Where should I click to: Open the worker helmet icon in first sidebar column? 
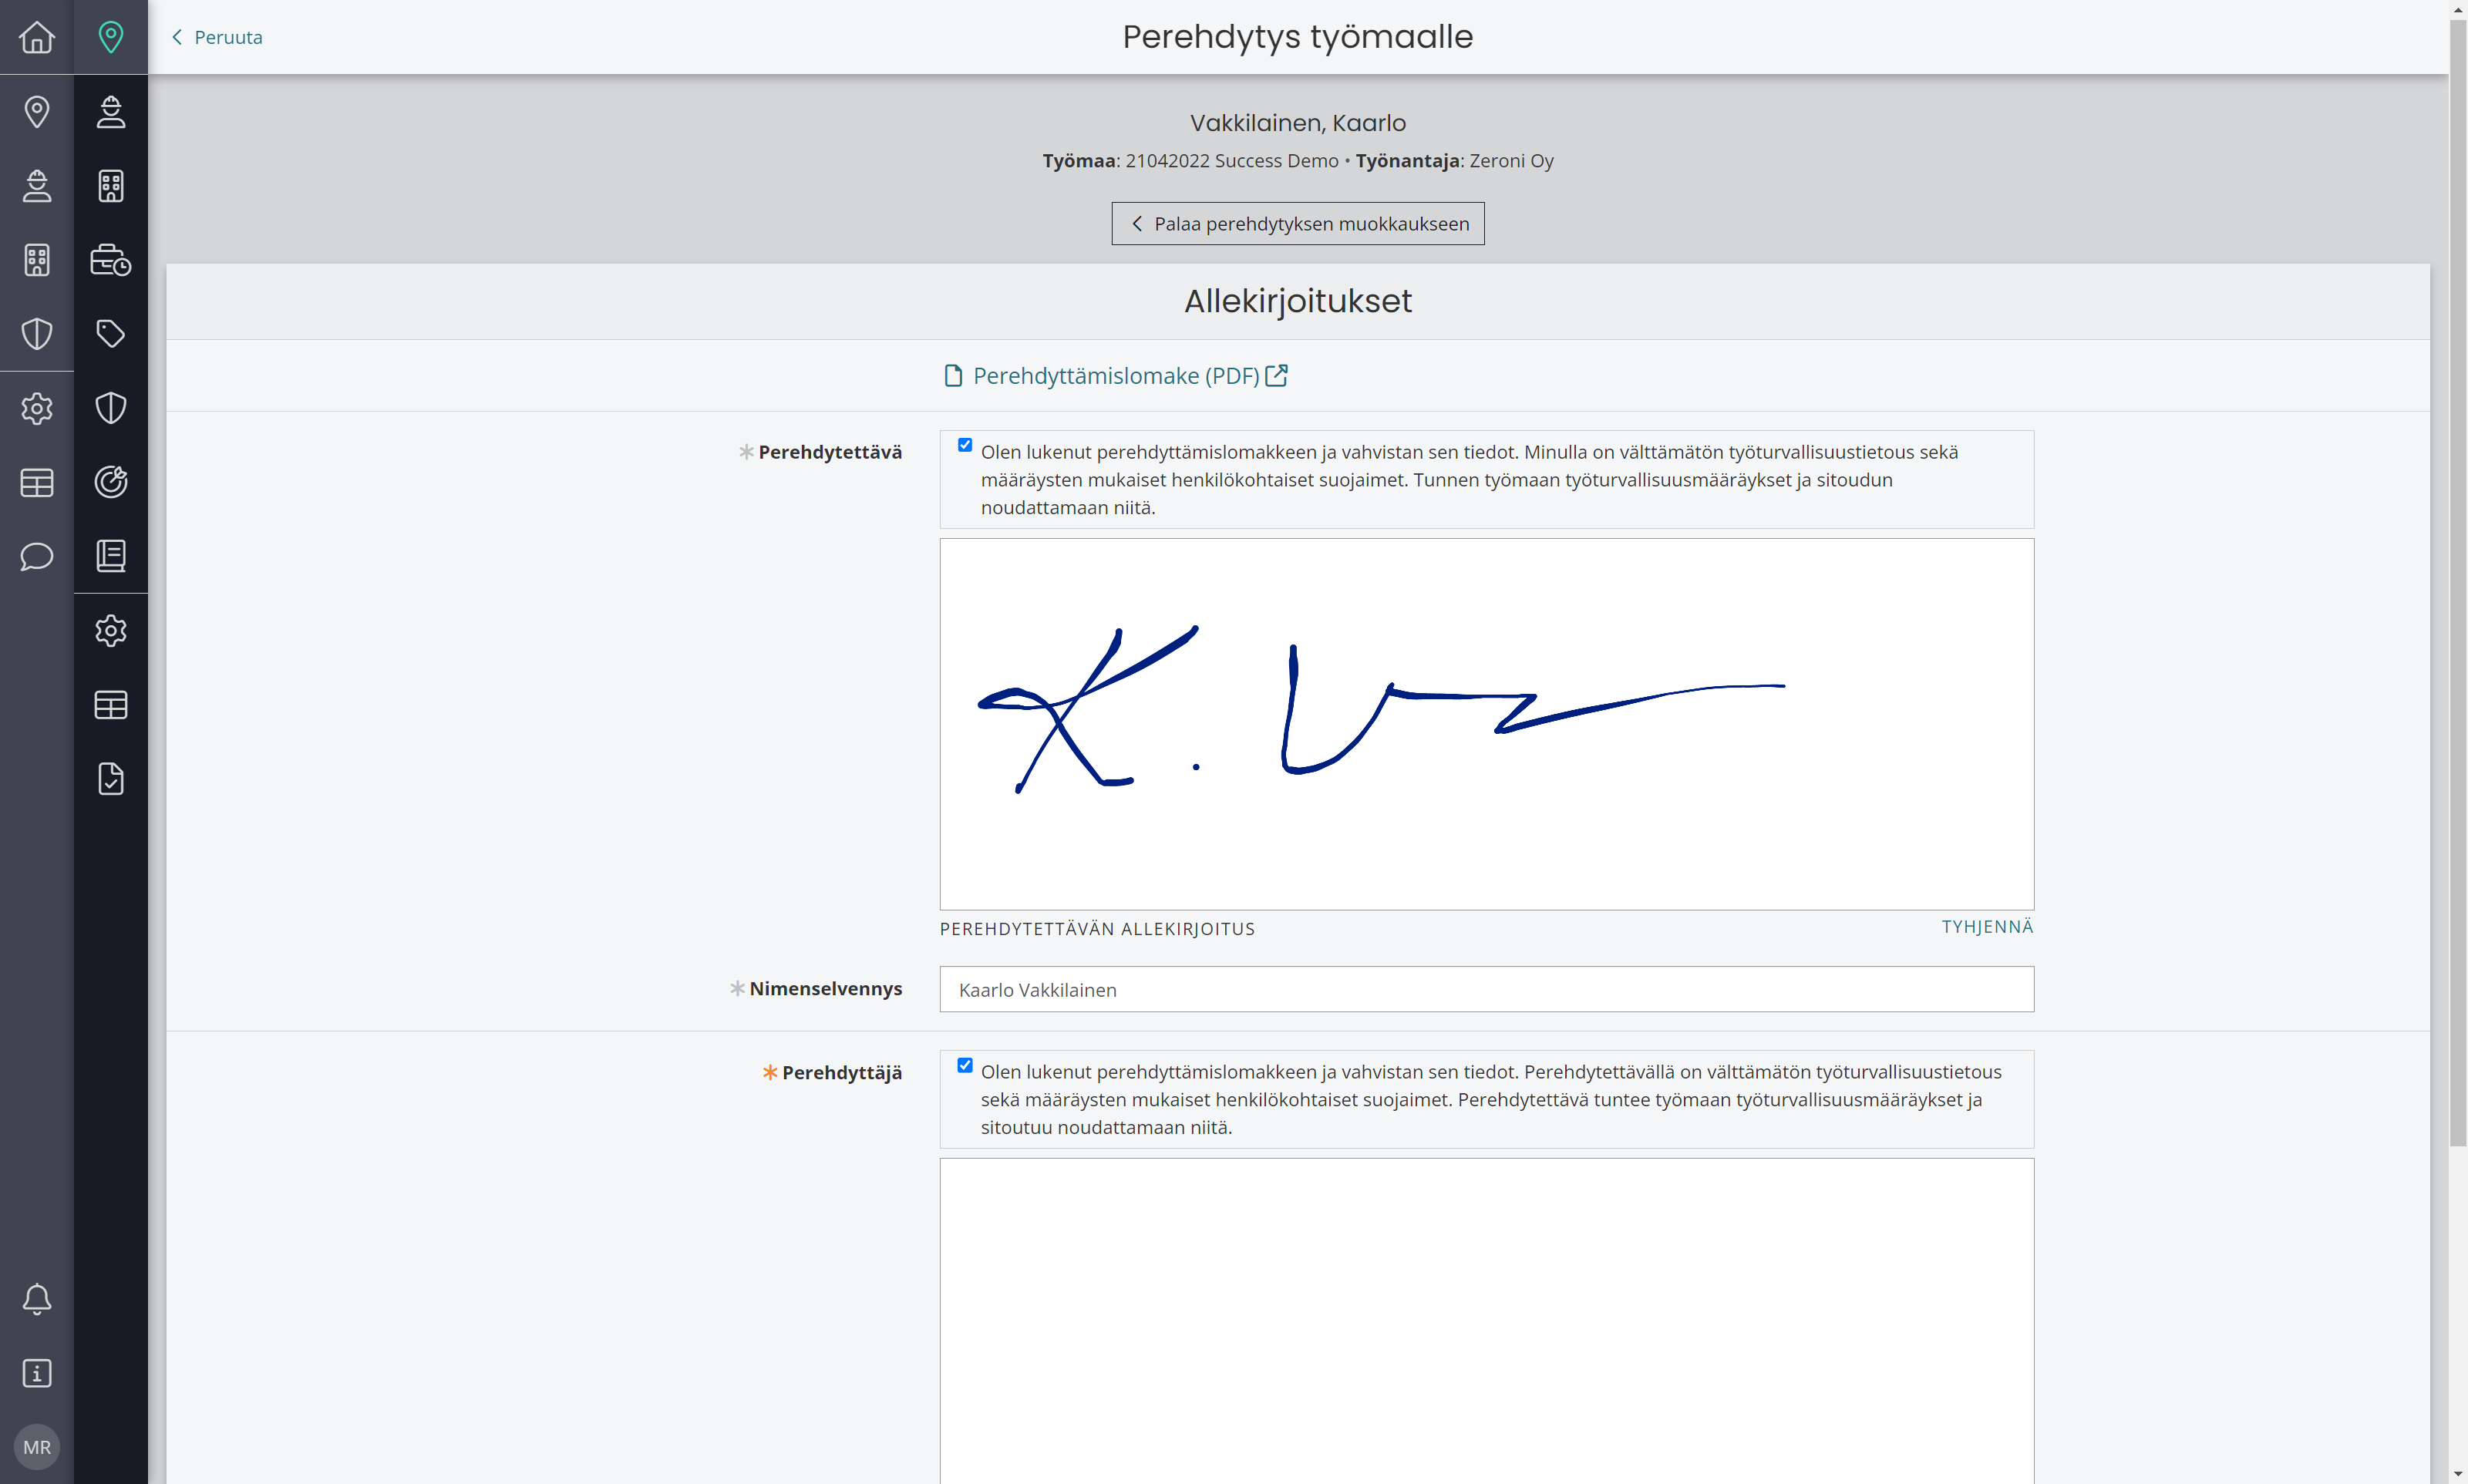coord(37,185)
